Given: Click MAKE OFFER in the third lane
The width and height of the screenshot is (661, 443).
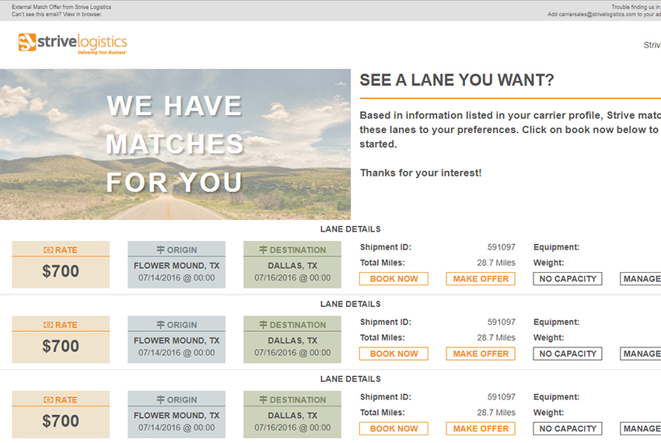Looking at the screenshot, I should click(x=481, y=429).
